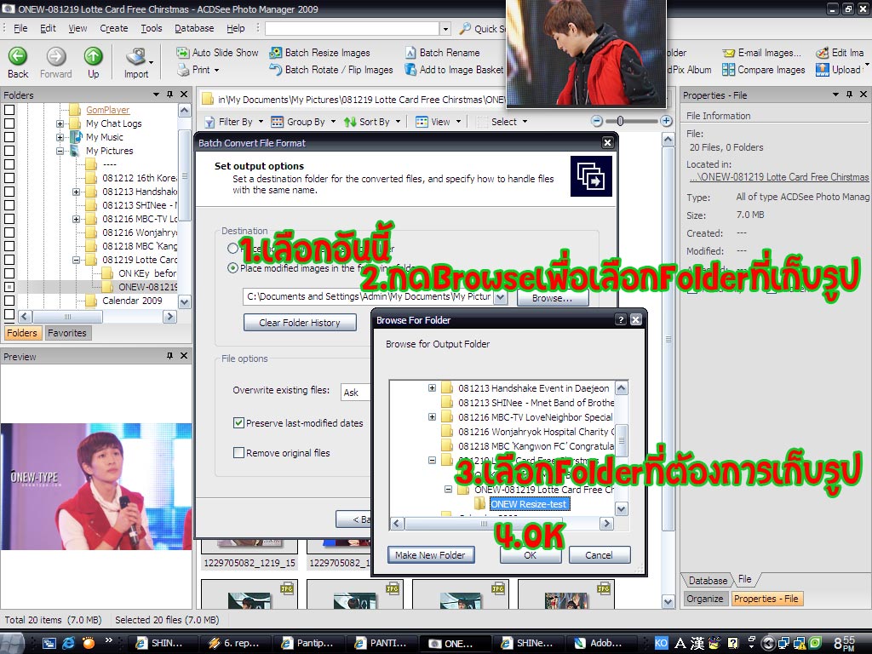Image resolution: width=872 pixels, height=654 pixels.
Task: Open the Filter By dropdown
Action: pos(233,122)
